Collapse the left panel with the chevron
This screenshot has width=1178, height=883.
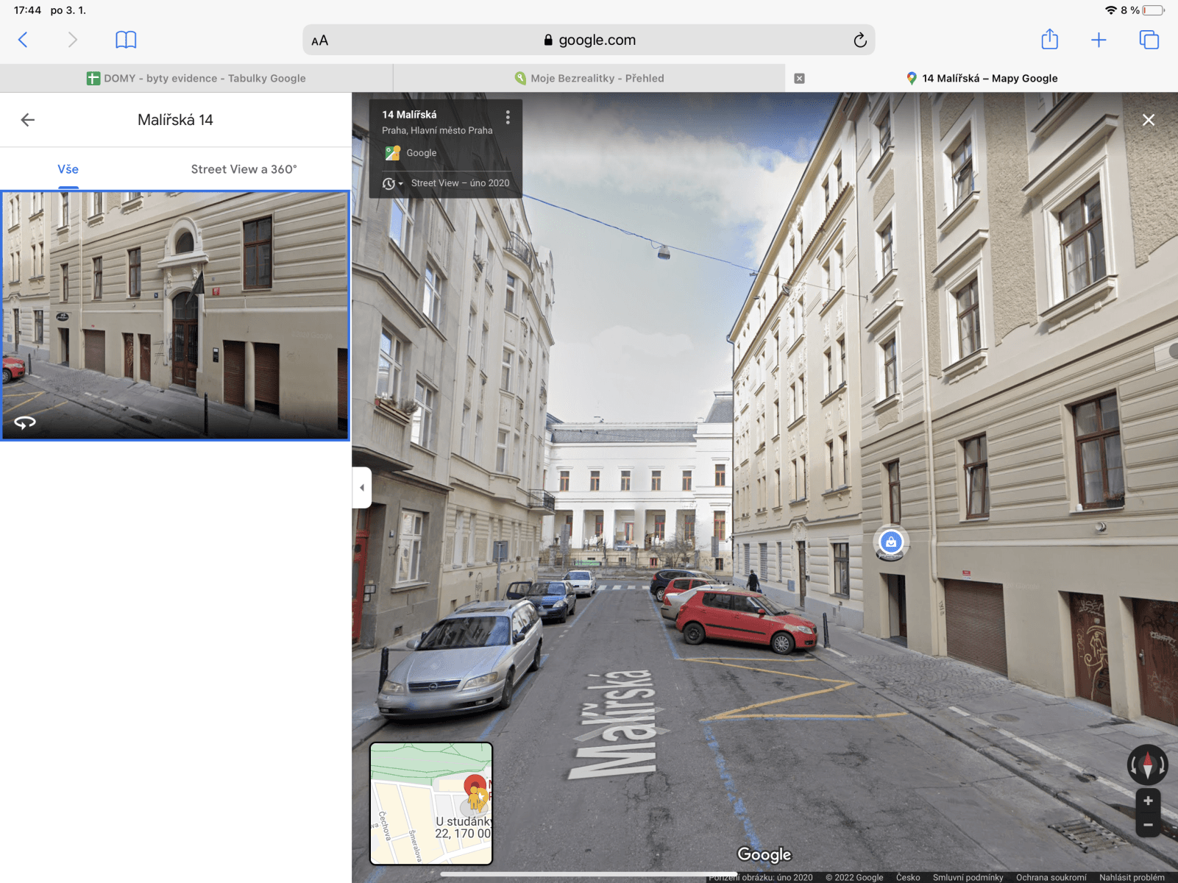(x=361, y=487)
